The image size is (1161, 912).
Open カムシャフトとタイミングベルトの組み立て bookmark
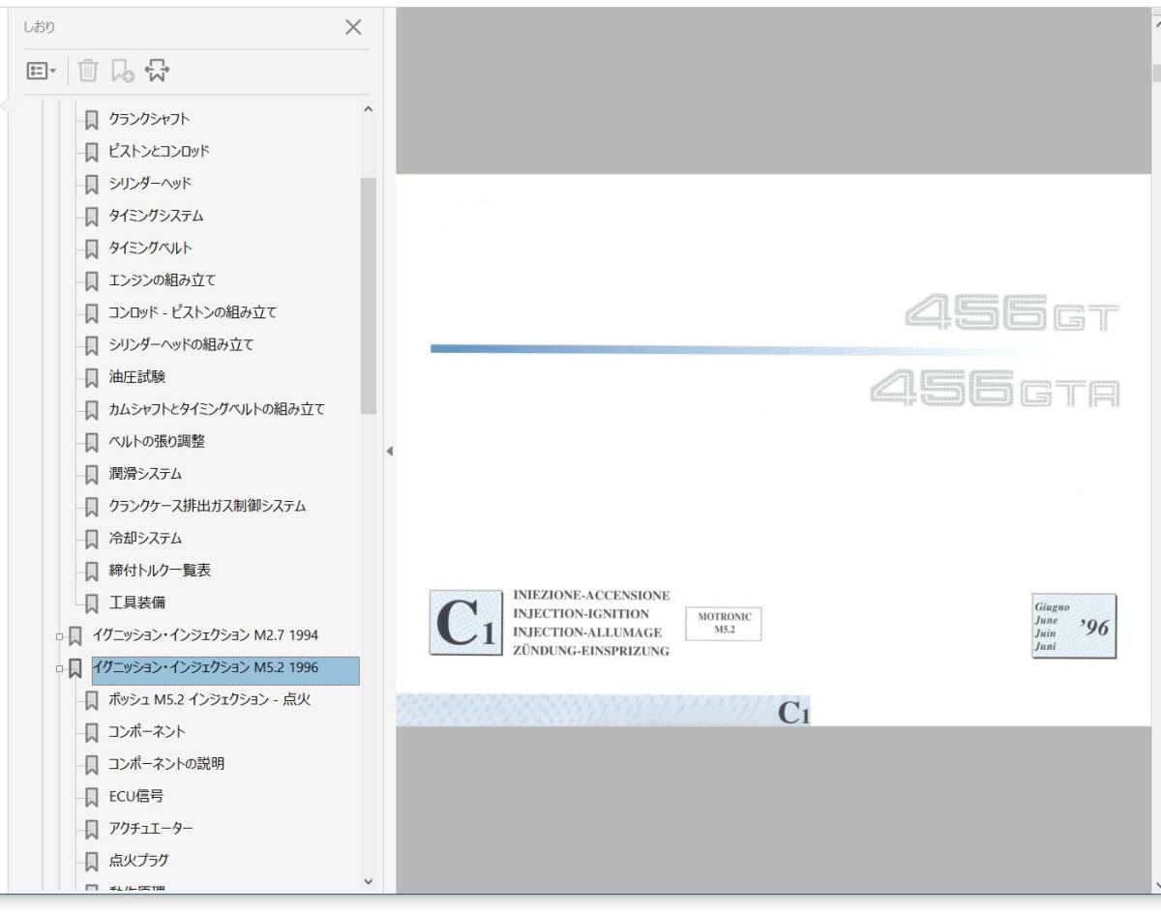[217, 409]
